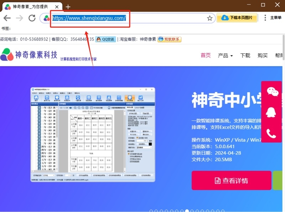Click the 查看详情 pink button
This screenshot has height=212, width=285.
(231, 180)
